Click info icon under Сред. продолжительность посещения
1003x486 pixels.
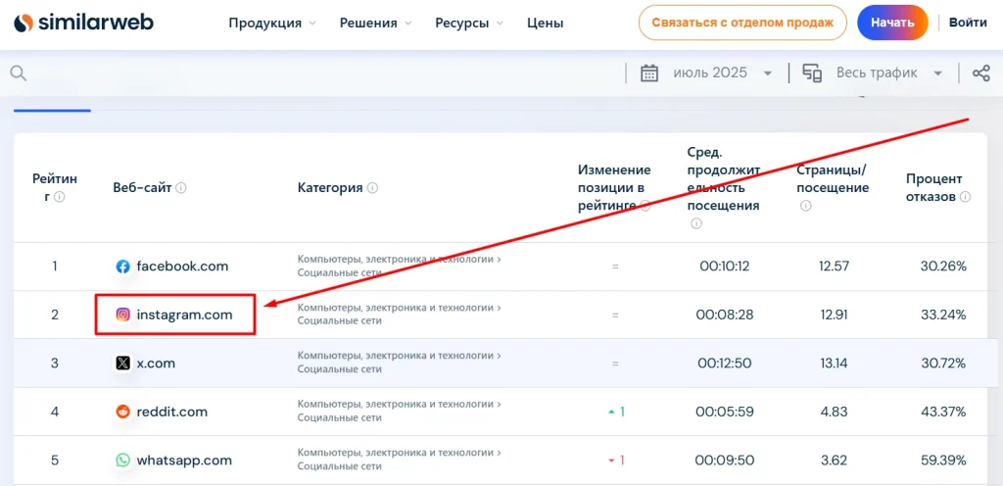696,223
